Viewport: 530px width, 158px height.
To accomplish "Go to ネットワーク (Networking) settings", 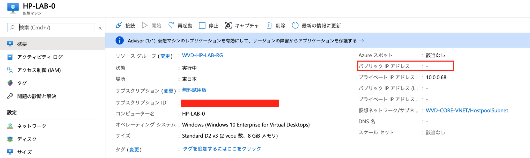I will pyautogui.click(x=32, y=126).
